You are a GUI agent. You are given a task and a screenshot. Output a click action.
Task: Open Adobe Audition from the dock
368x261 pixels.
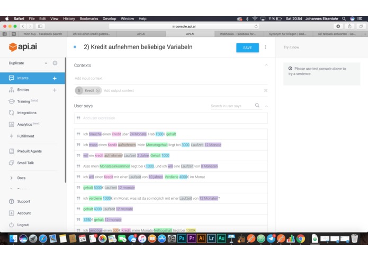pyautogui.click(x=221, y=238)
